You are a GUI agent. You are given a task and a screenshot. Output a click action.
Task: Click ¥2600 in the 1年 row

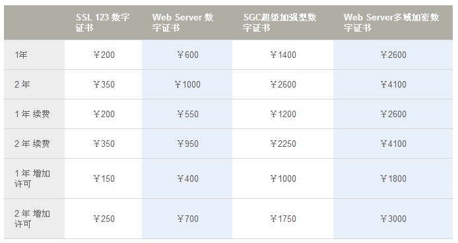pos(393,55)
